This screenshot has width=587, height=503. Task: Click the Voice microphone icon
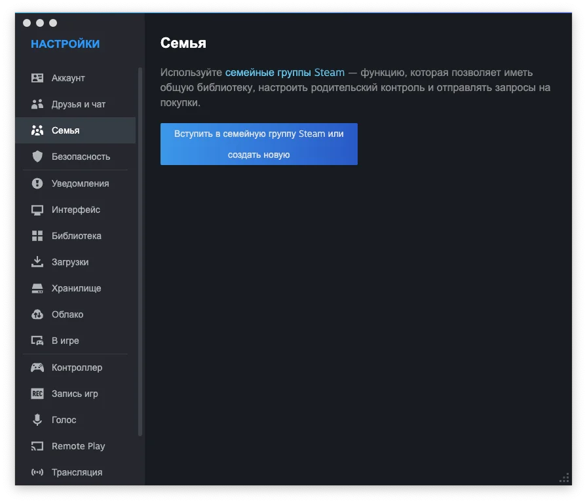[37, 420]
